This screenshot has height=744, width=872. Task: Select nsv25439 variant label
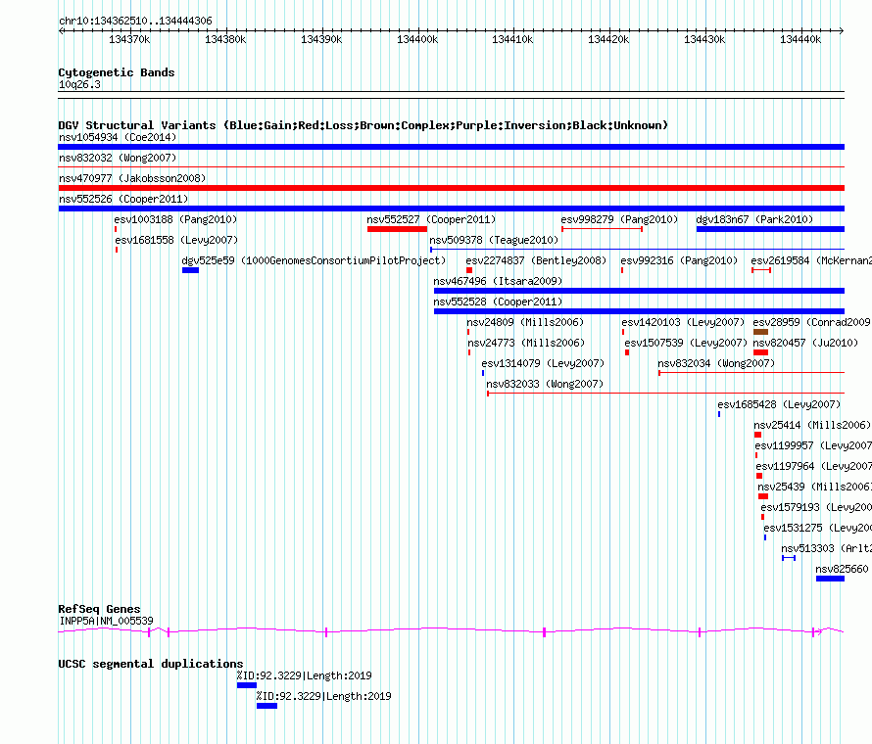pos(815,487)
